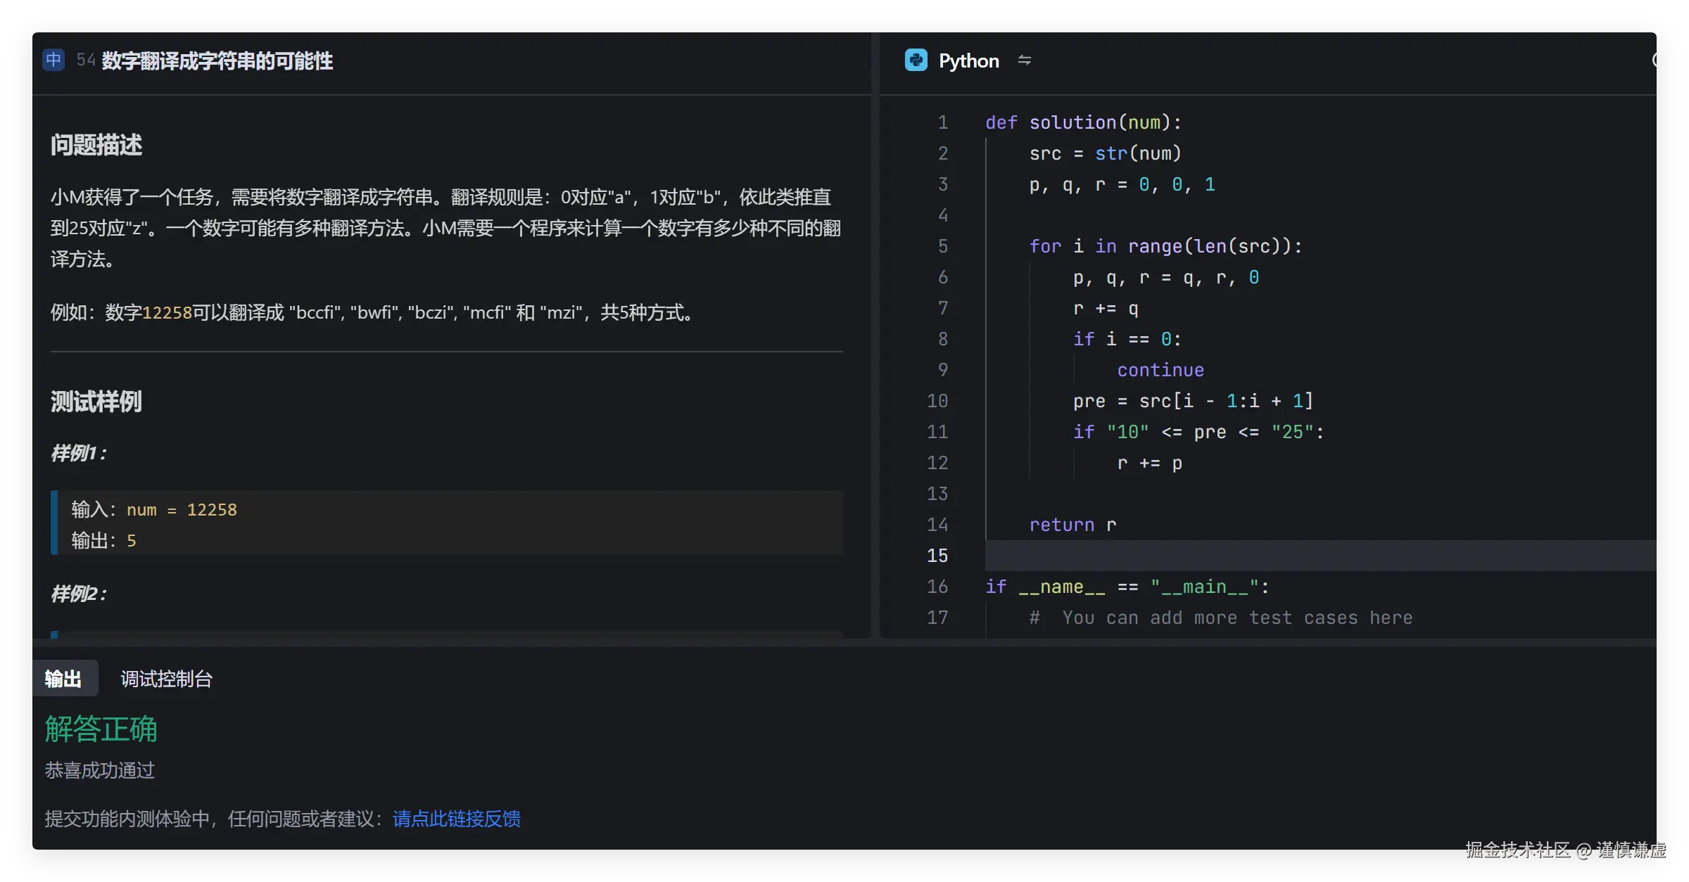1689x882 pixels.
Task: Click the swap language arrows icon
Action: 1025,60
